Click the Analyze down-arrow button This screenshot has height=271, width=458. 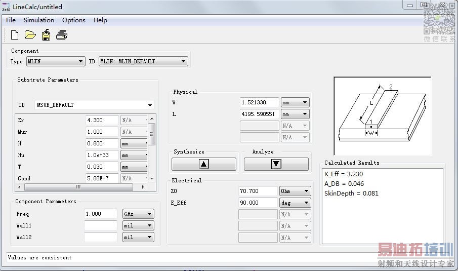[x=276, y=164]
